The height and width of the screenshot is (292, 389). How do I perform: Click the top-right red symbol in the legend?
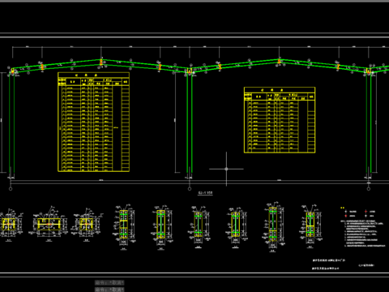tap(366, 212)
